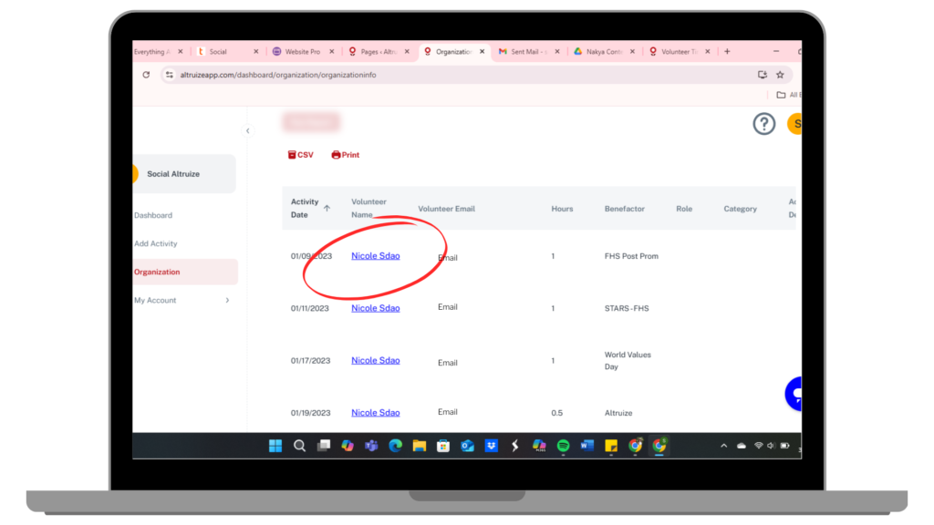Viewport: 934px width, 525px height.
Task: Open the Dashboard sidebar item
Action: point(153,215)
